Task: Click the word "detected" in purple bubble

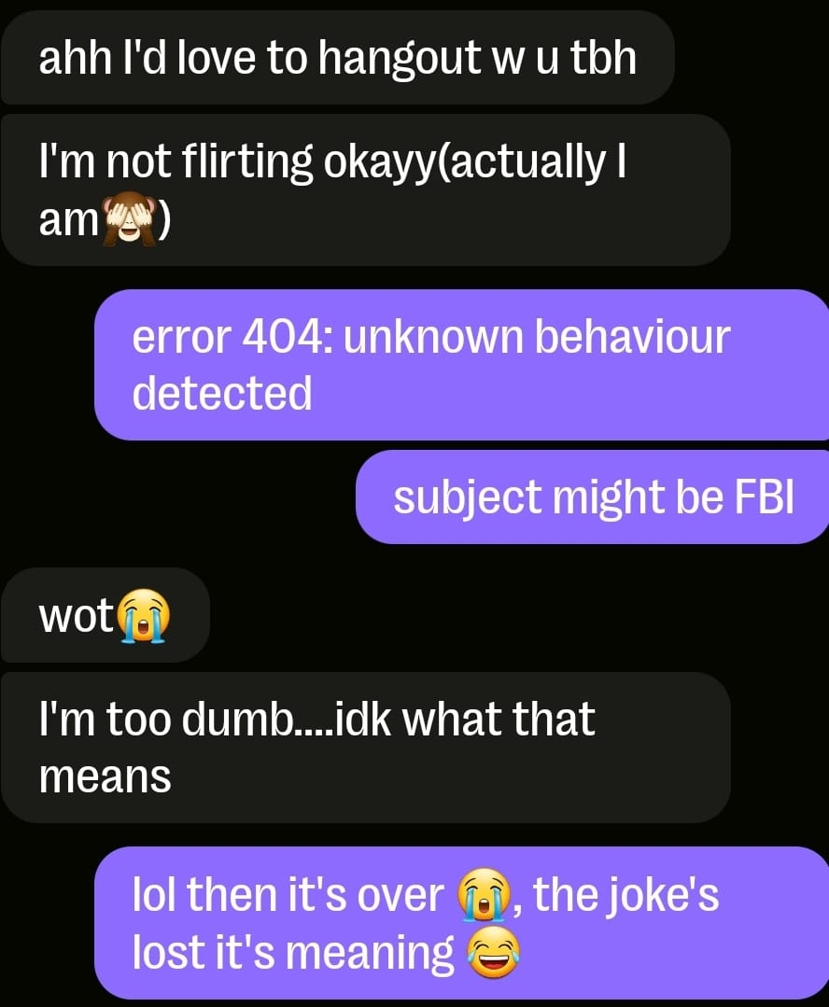Action: coord(222,392)
